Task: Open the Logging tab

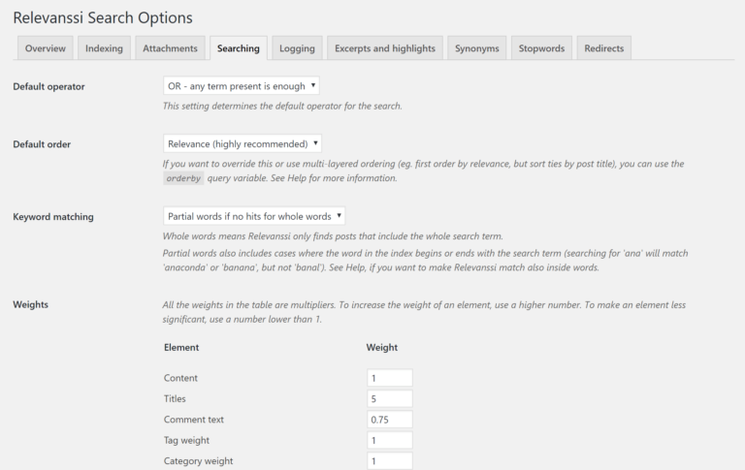Action: (x=297, y=47)
